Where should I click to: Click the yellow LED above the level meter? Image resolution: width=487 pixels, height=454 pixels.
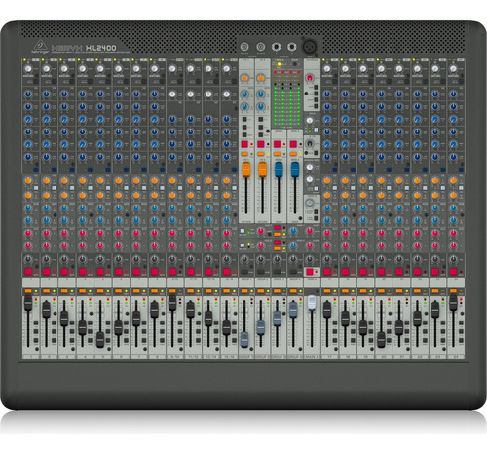point(279,64)
